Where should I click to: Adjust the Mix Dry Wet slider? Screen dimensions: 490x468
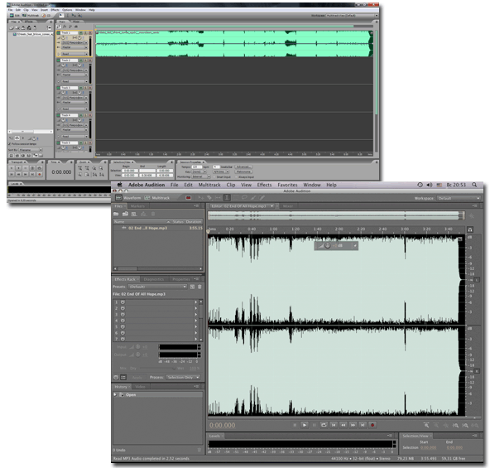(158, 369)
